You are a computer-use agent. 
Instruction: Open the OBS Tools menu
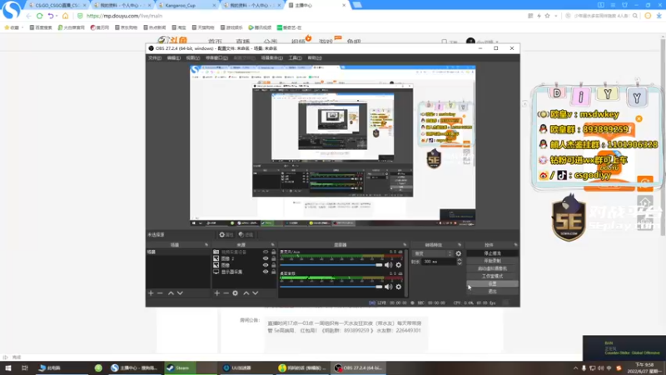[x=296, y=57]
